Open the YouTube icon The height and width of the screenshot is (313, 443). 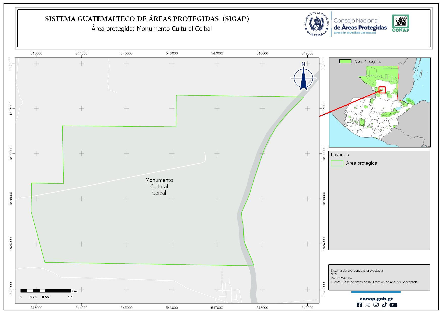393,305
